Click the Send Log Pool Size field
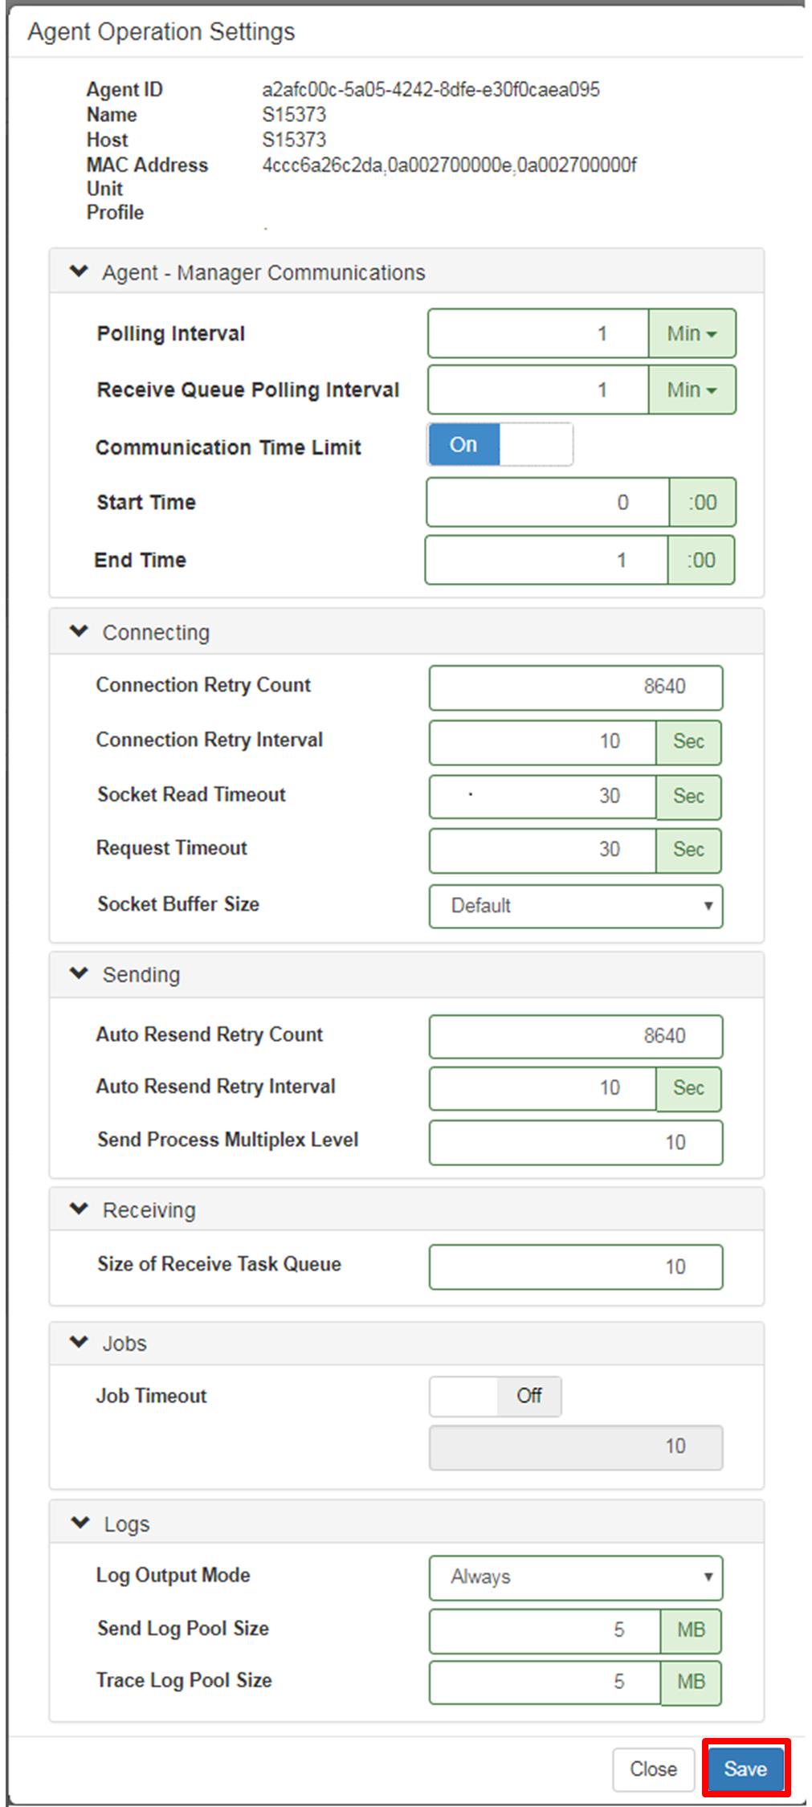This screenshot has width=812, height=1807. pos(545,1630)
